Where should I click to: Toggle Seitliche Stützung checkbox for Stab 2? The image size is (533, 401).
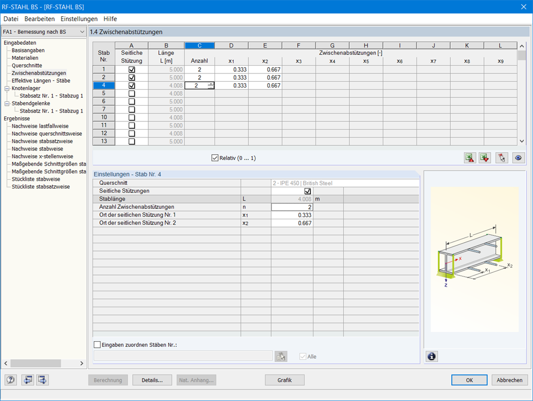tap(132, 78)
